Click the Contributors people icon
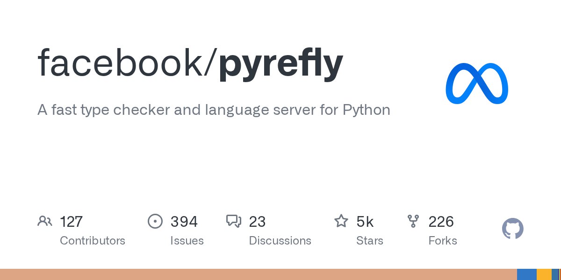Viewport: 561px width, 280px height. pos(45,221)
